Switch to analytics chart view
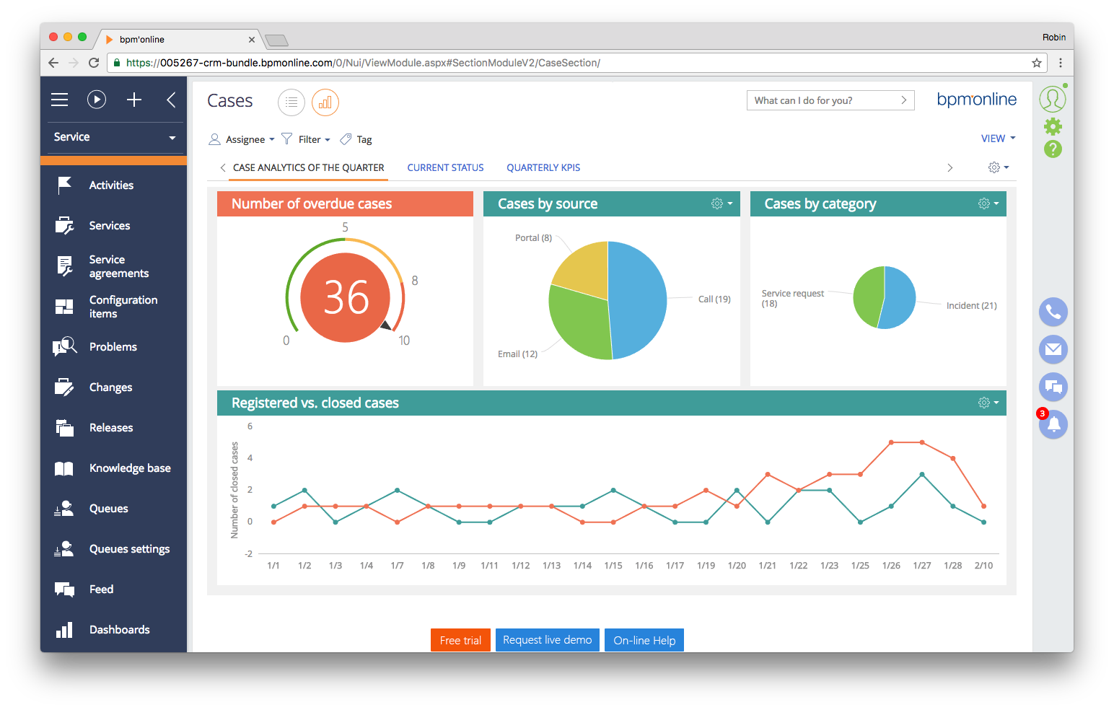The height and width of the screenshot is (710, 1114). click(x=325, y=102)
